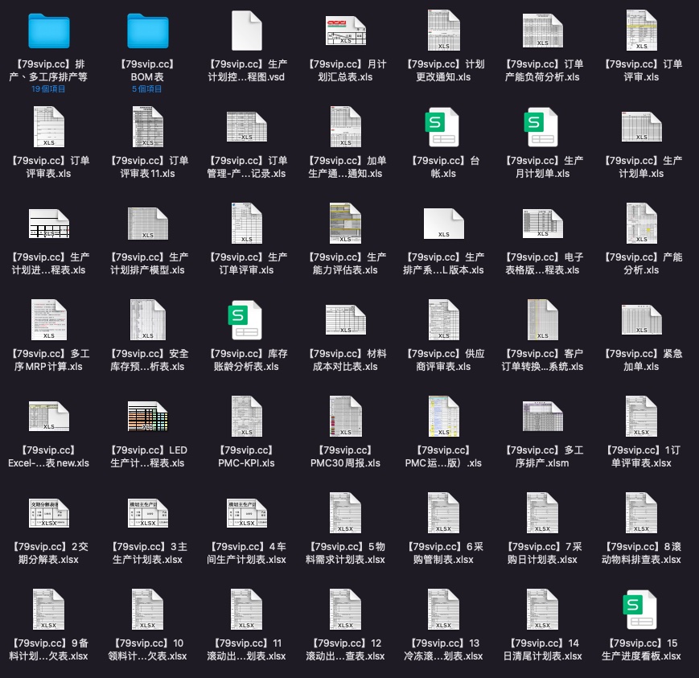Image resolution: width=699 pixels, height=678 pixels.
Task: Select the 5物料需求计划表.xlsx icon
Action: click(346, 513)
